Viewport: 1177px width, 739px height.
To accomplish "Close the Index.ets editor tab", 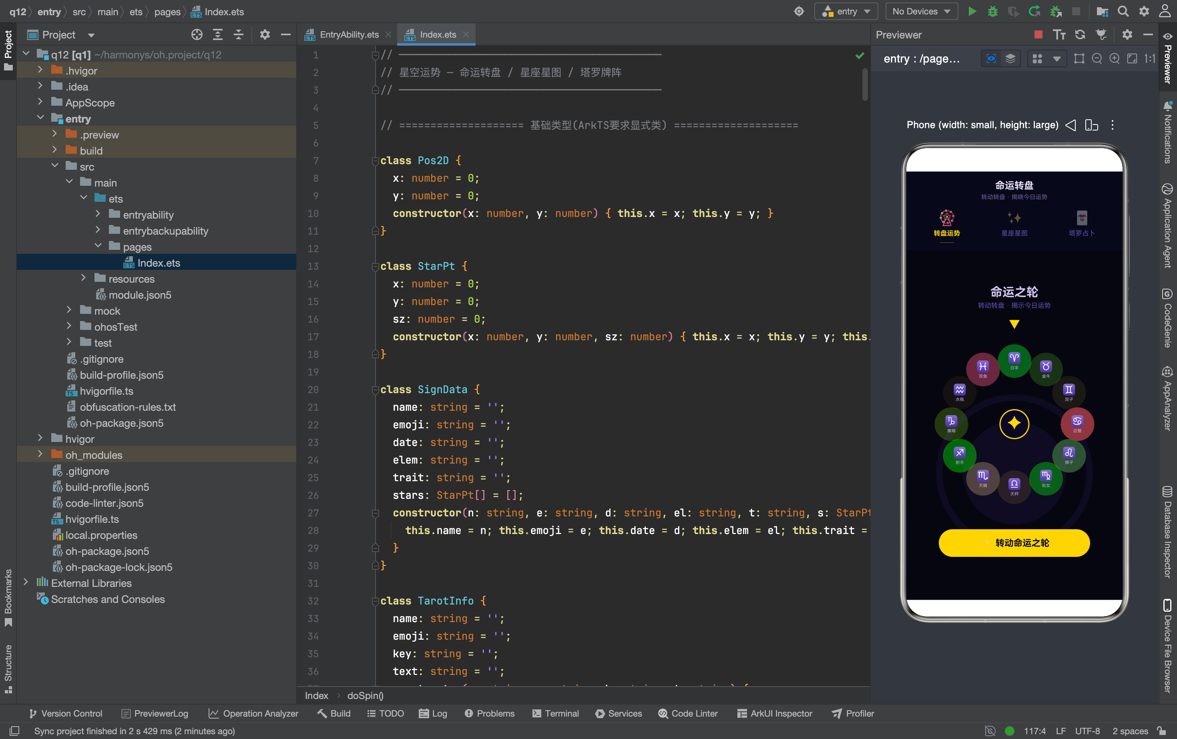I will click(x=466, y=34).
